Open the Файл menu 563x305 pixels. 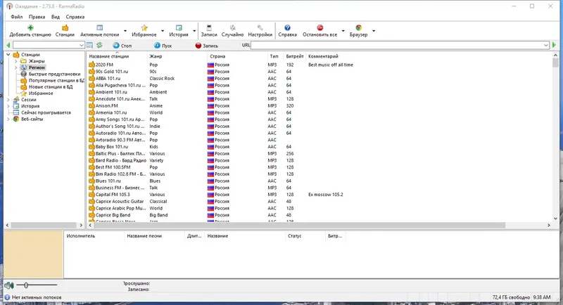pyautogui.click(x=16, y=17)
